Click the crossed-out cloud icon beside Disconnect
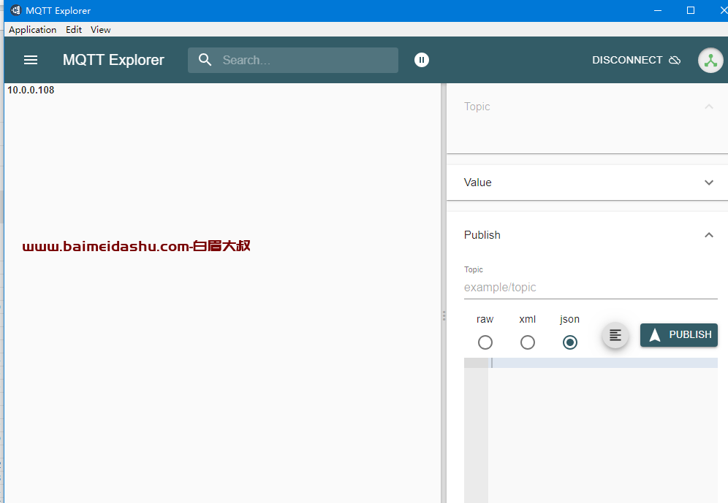 [675, 61]
